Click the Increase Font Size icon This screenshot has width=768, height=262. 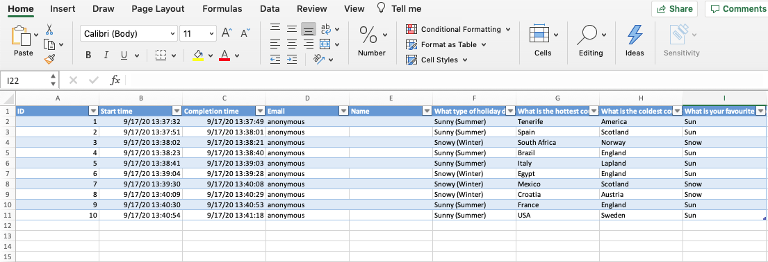[227, 33]
